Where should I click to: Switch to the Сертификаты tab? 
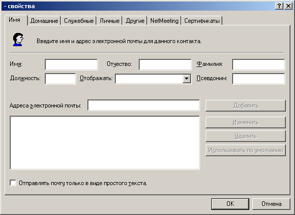[x=202, y=21]
